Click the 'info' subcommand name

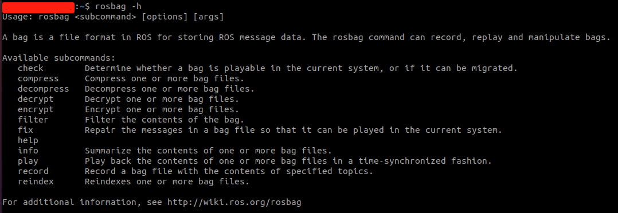pos(28,151)
